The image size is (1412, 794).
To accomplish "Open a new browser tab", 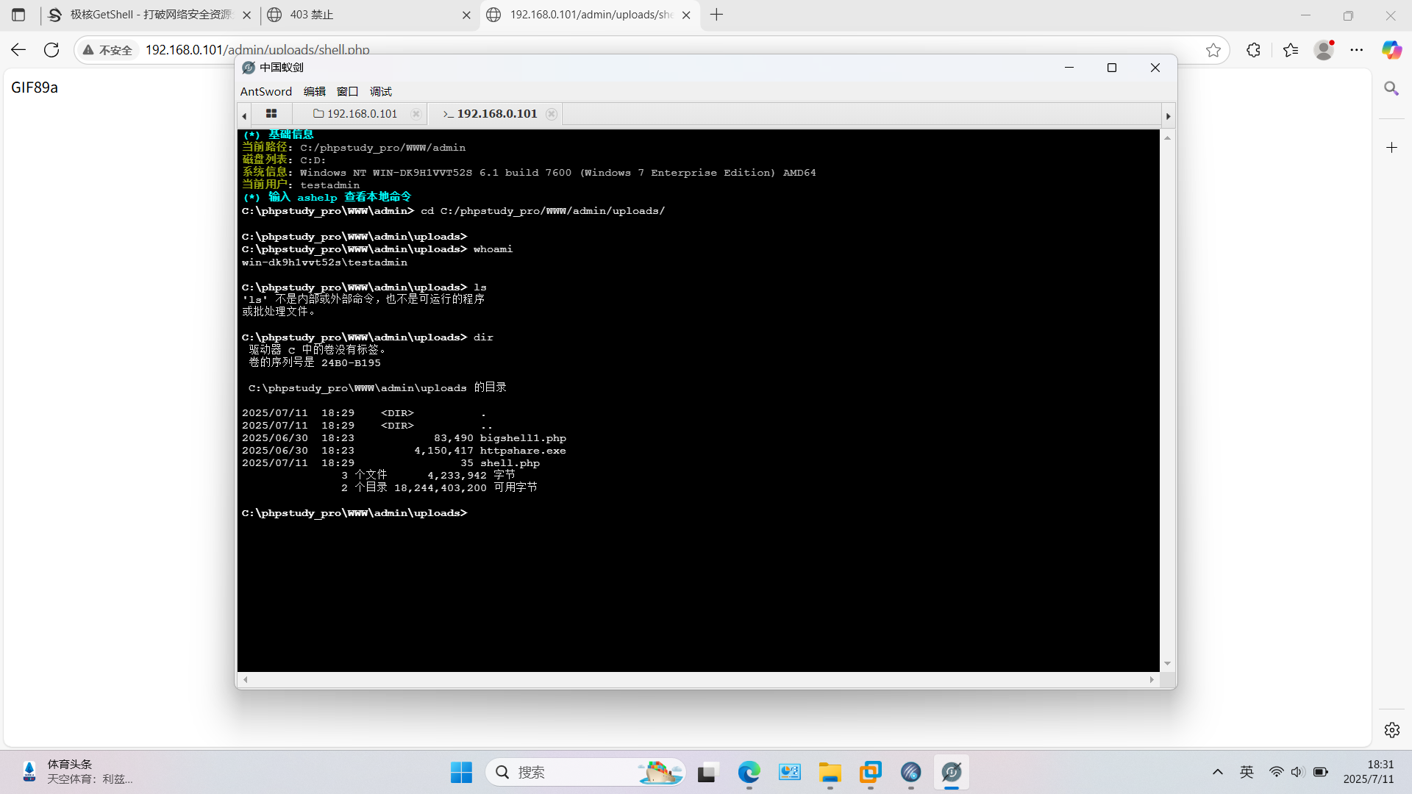I will coord(717,15).
